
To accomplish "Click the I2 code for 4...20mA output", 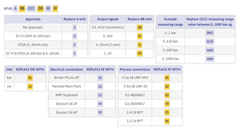I will tap(140, 45).
